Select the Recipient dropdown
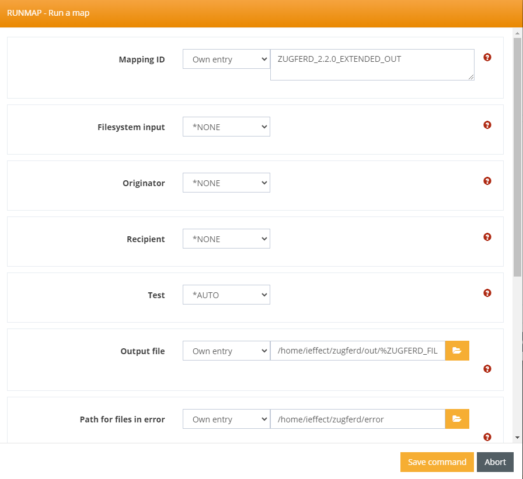The height and width of the screenshot is (479, 523). [226, 239]
